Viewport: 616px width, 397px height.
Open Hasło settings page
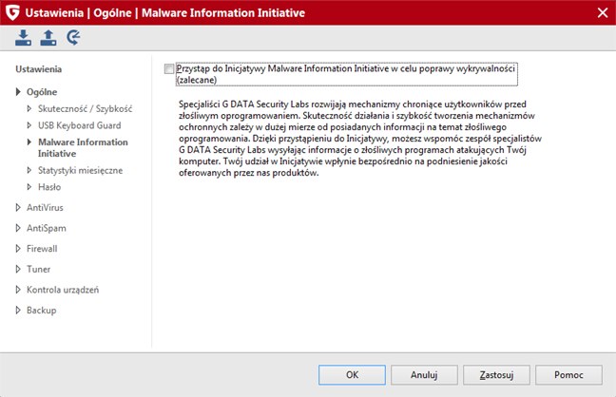(49, 187)
